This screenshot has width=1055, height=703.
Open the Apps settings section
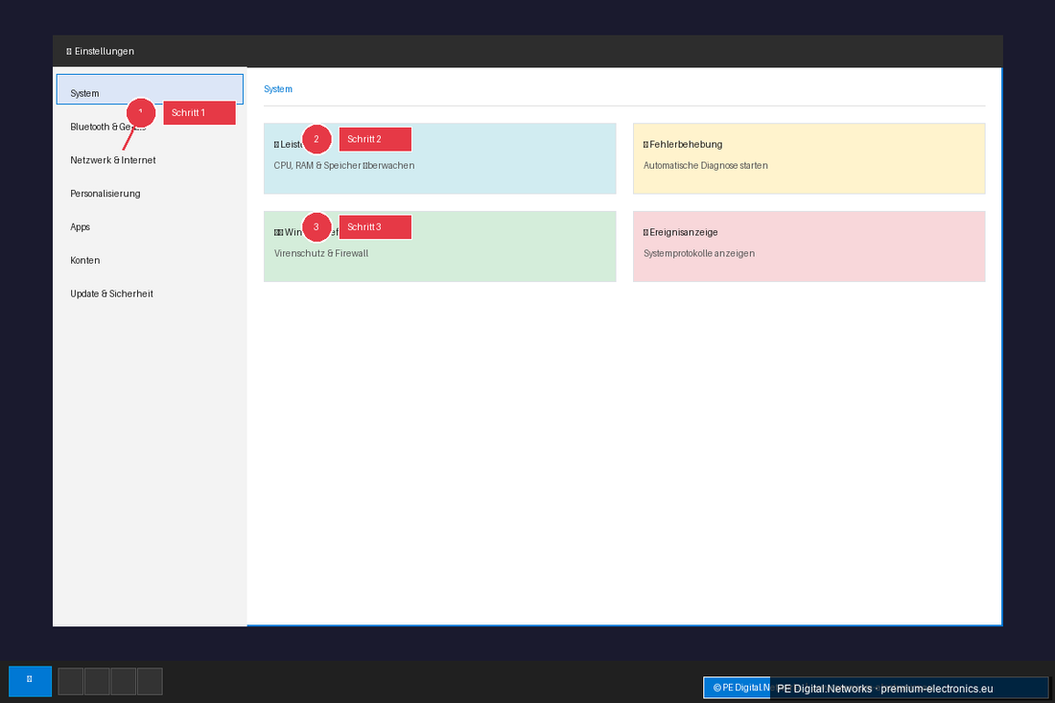[x=80, y=226]
